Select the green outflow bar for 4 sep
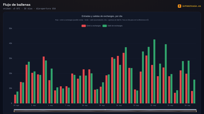Screen dimensions: 204x114 point(52,86)
